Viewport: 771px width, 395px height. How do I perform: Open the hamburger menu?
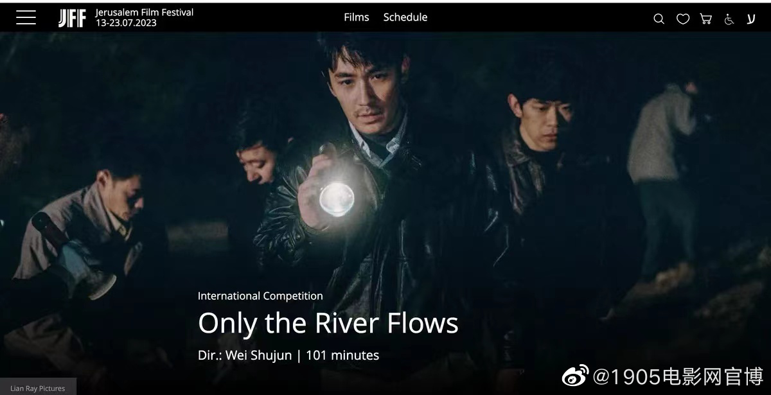point(26,17)
